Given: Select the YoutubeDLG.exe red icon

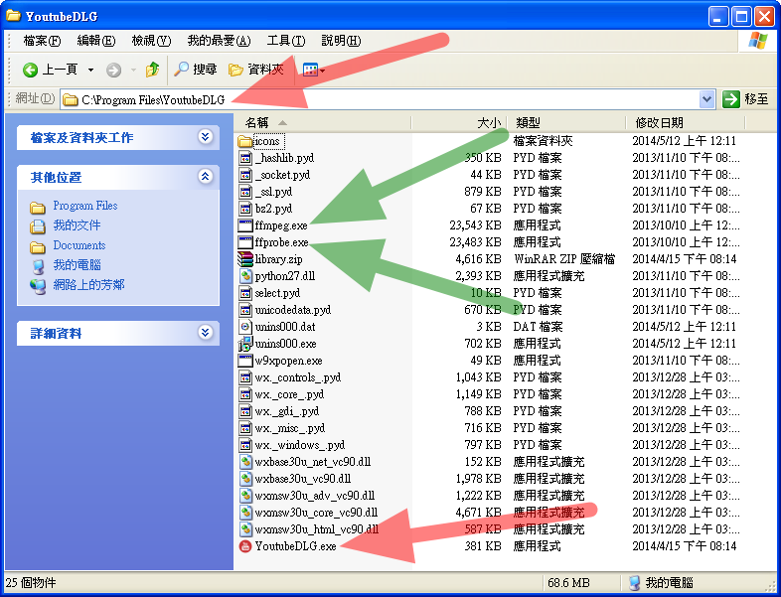Looking at the screenshot, I should (245, 546).
